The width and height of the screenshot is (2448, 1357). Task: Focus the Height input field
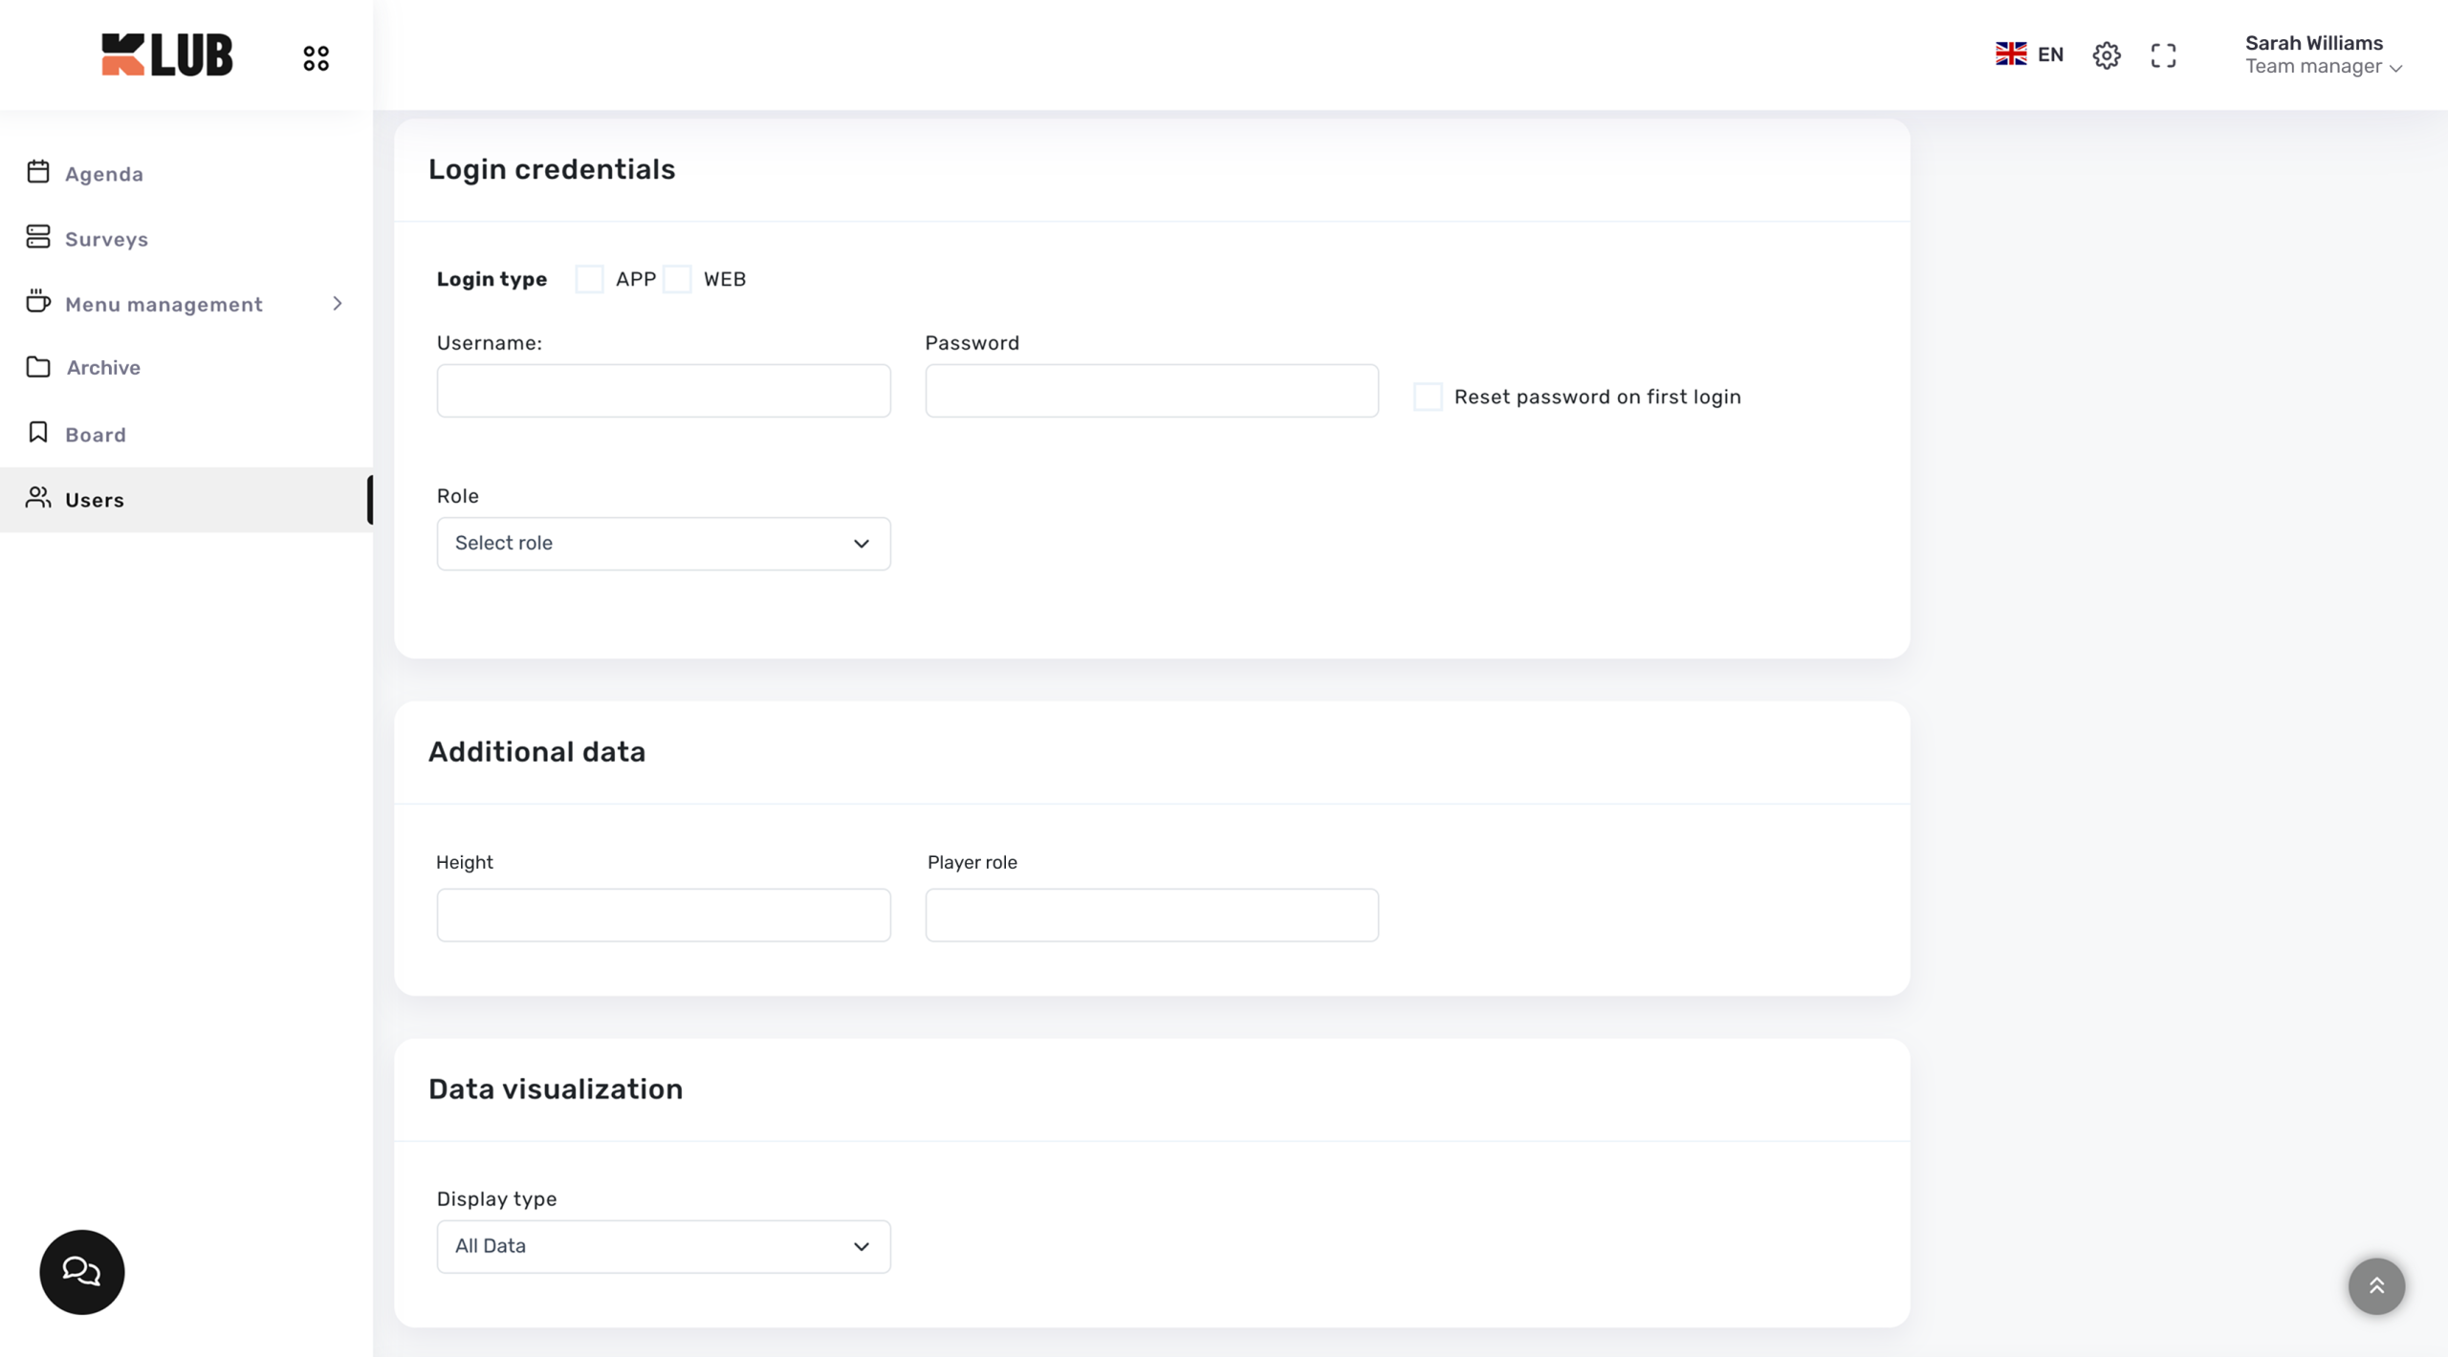(x=663, y=915)
